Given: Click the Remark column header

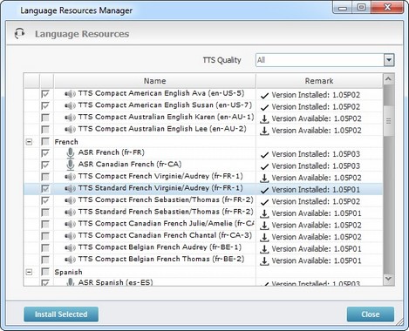Looking at the screenshot, I should pos(319,81).
